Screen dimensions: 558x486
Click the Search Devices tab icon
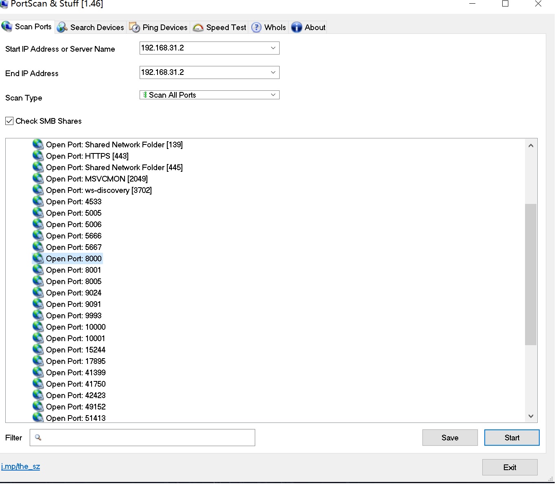tap(62, 27)
